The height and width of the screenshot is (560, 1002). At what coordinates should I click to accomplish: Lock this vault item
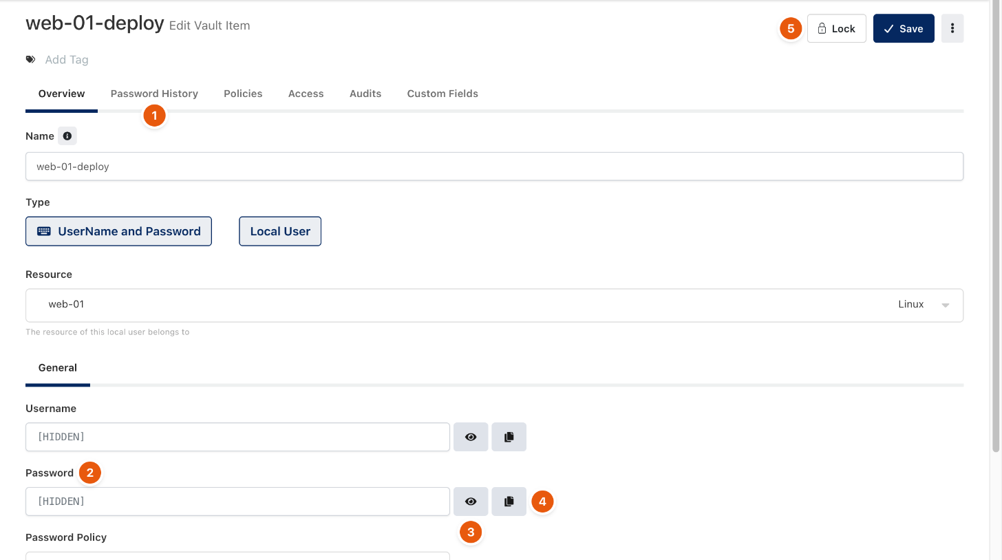(836, 28)
